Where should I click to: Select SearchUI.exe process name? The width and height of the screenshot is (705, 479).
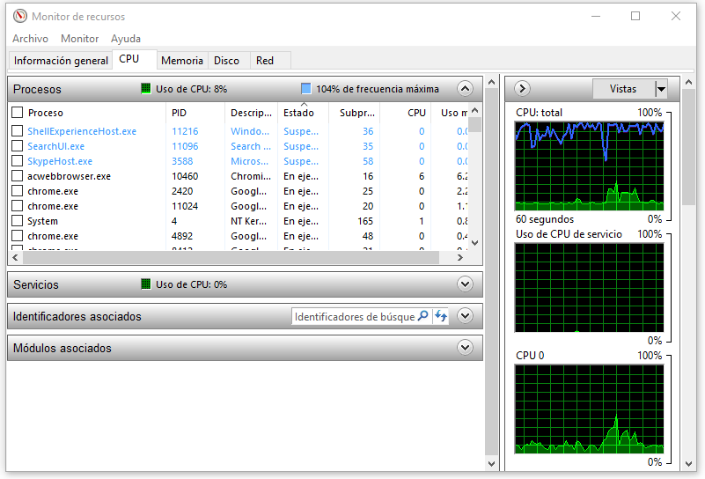click(55, 146)
